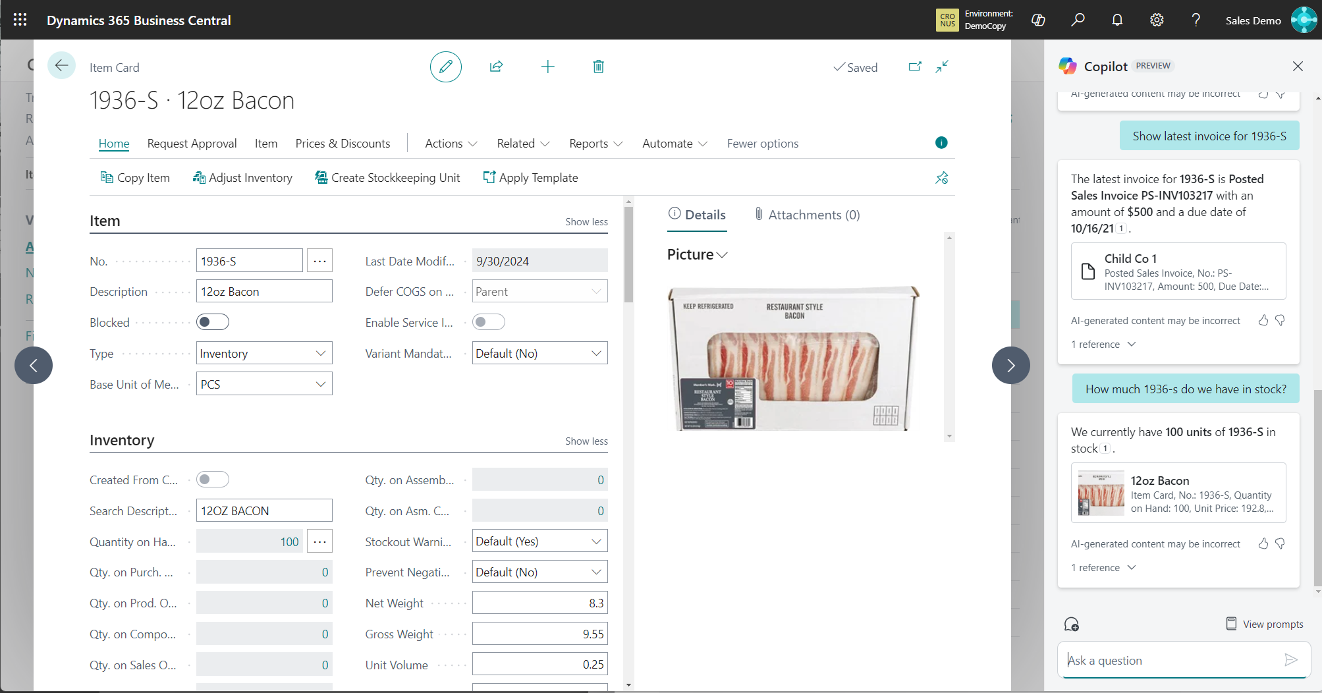1322x693 pixels.
Task: Click the plus icon to create new item
Action: tap(547, 67)
